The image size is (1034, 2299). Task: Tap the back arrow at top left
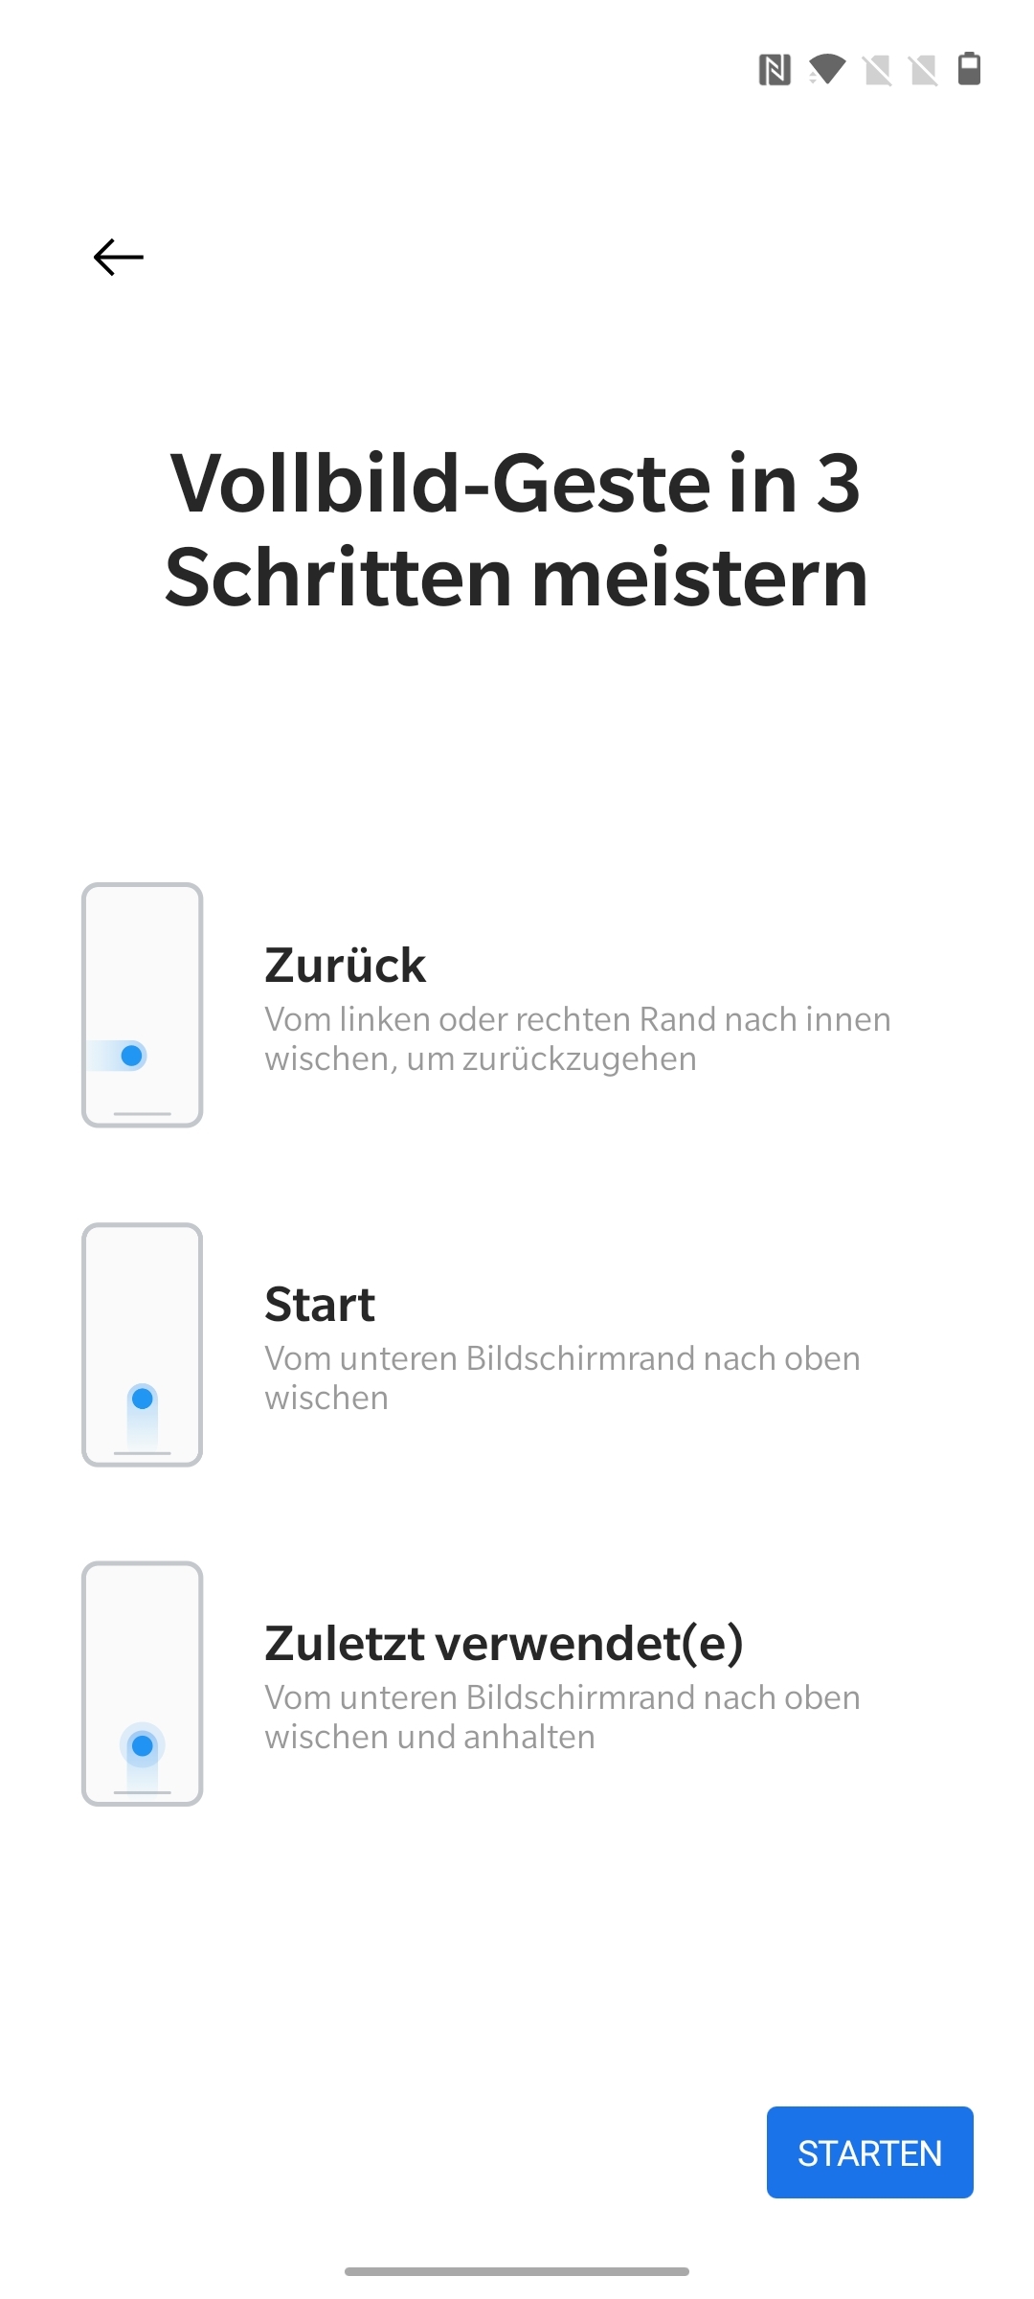tap(119, 257)
